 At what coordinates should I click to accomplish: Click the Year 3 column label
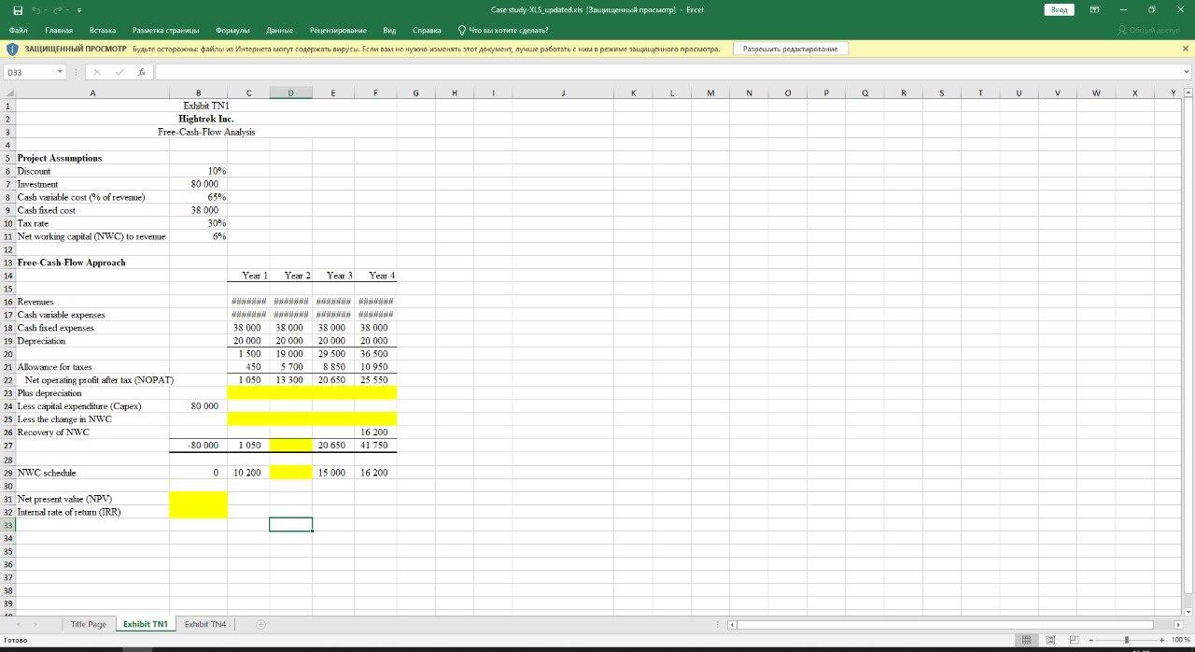340,276
